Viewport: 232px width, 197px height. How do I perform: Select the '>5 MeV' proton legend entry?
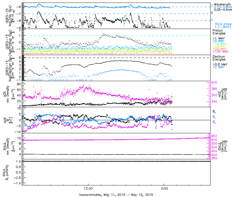(x=219, y=41)
